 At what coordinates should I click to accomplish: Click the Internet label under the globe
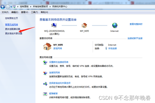114,31
